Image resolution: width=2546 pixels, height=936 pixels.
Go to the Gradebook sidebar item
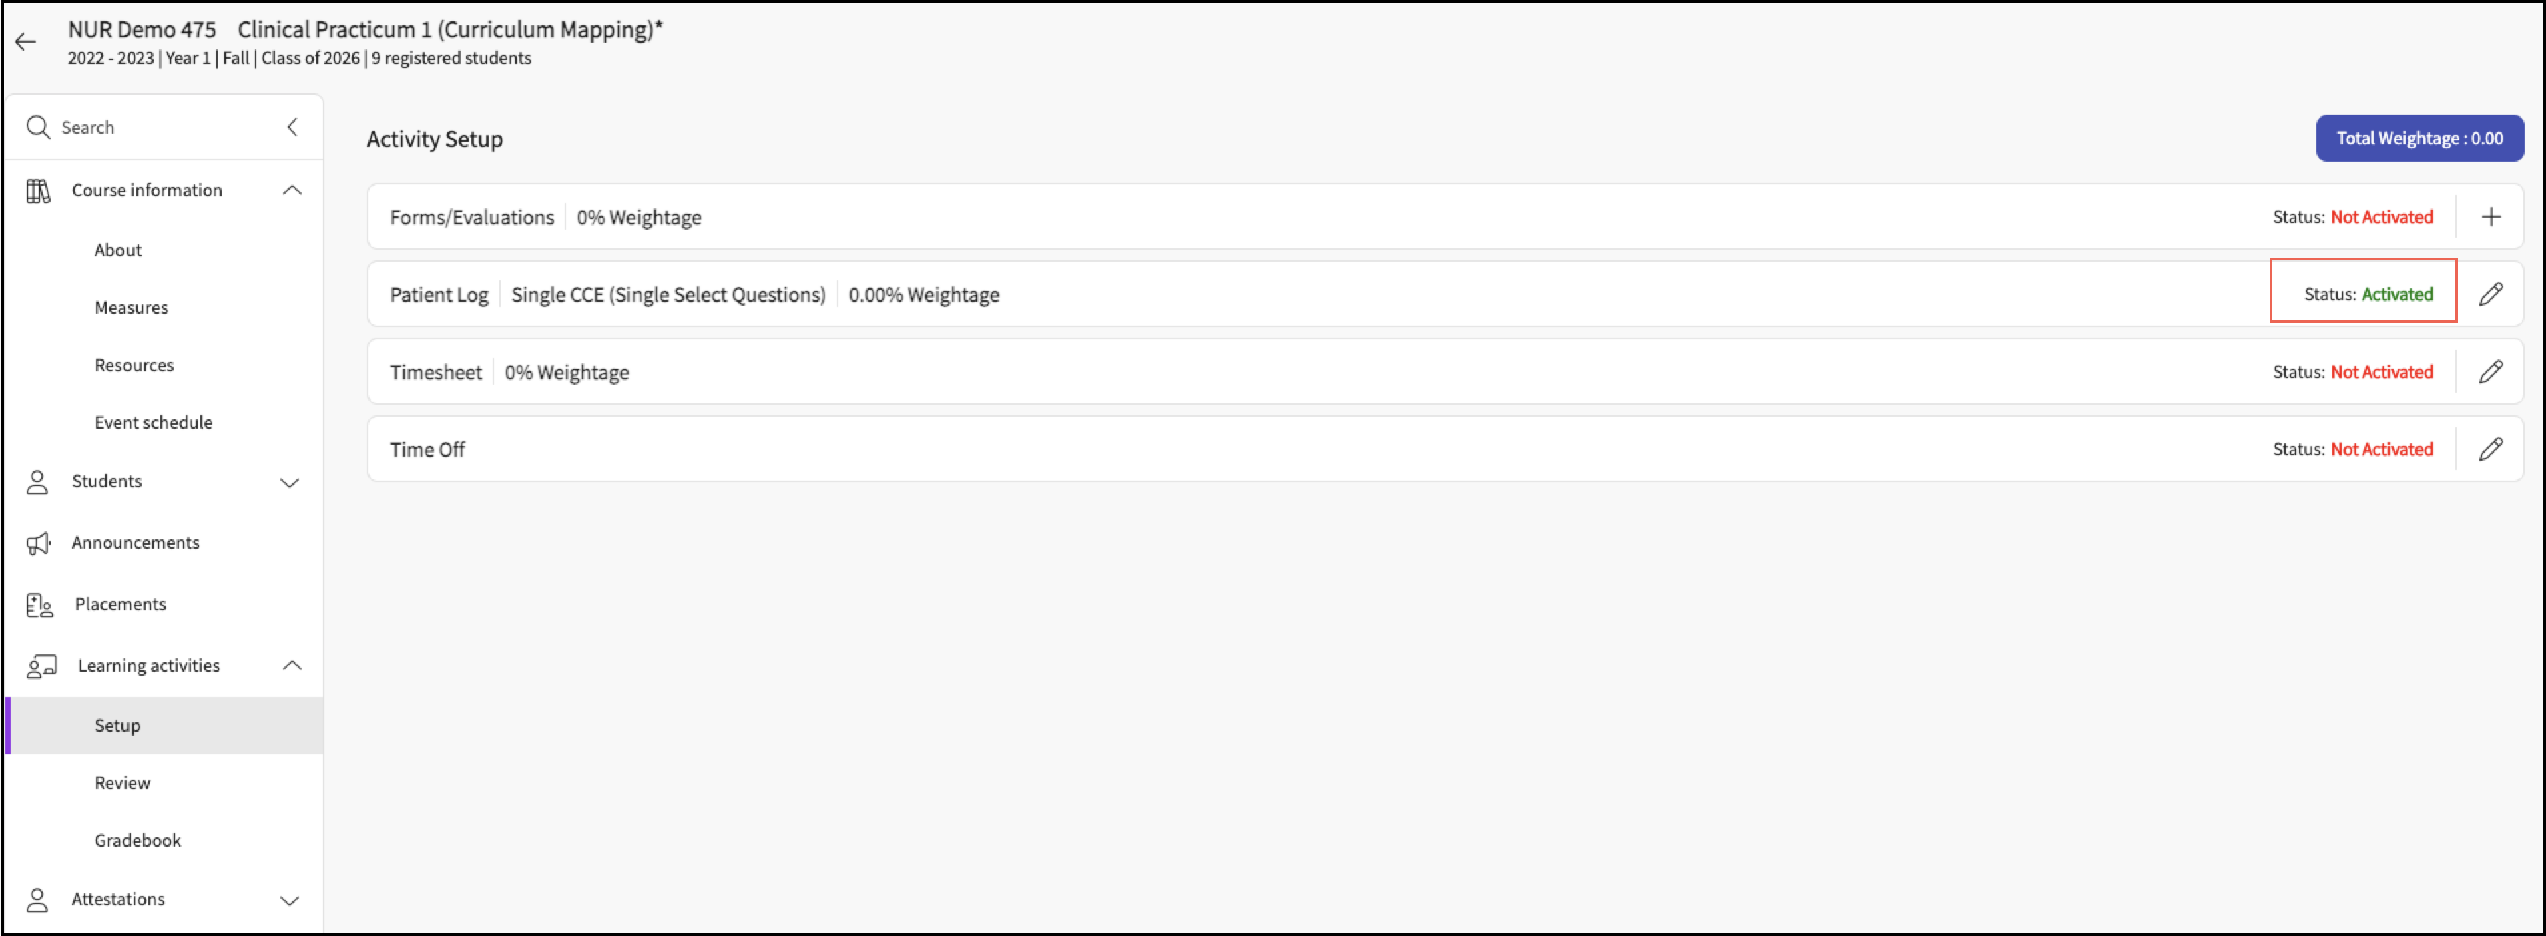(x=138, y=840)
